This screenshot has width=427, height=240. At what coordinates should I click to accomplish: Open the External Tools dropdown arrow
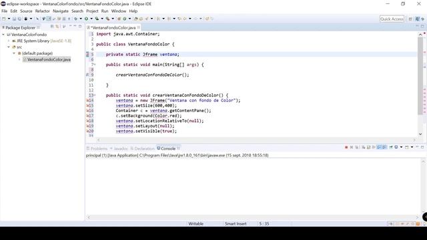113,19
